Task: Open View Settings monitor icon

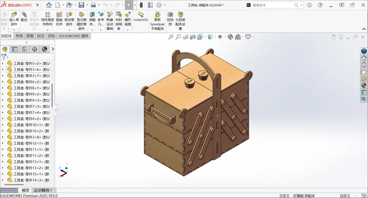Action: coord(248,37)
